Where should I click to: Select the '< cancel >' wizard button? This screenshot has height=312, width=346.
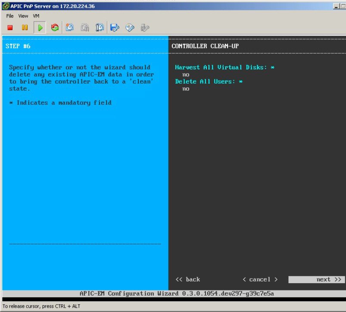260,279
